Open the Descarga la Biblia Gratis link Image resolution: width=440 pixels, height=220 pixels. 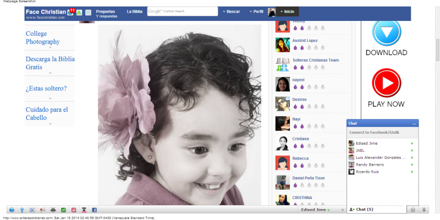(x=50, y=63)
